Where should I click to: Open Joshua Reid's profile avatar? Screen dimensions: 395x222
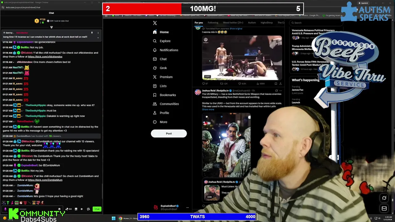(x=197, y=92)
